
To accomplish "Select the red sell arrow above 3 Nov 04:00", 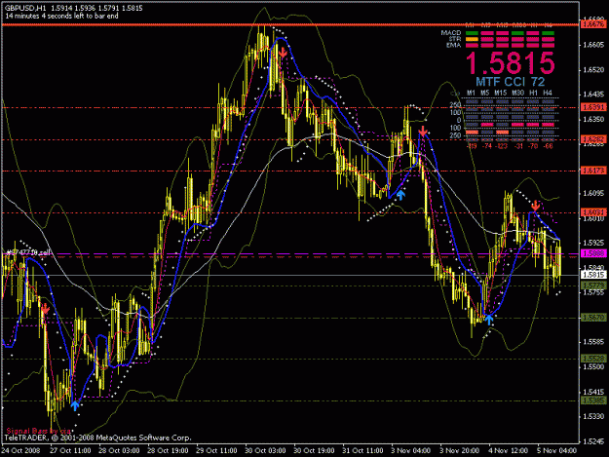I will click(423, 131).
